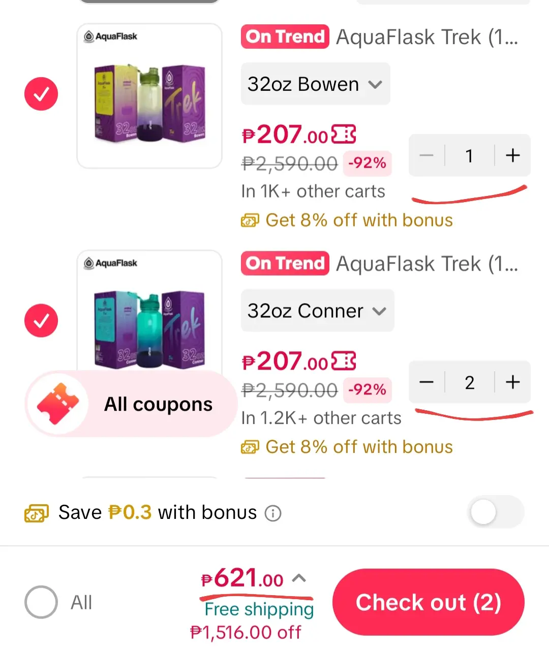Tap coupon icon beside Bowen ₱207.00 price
This screenshot has height=655, width=549.
point(344,135)
